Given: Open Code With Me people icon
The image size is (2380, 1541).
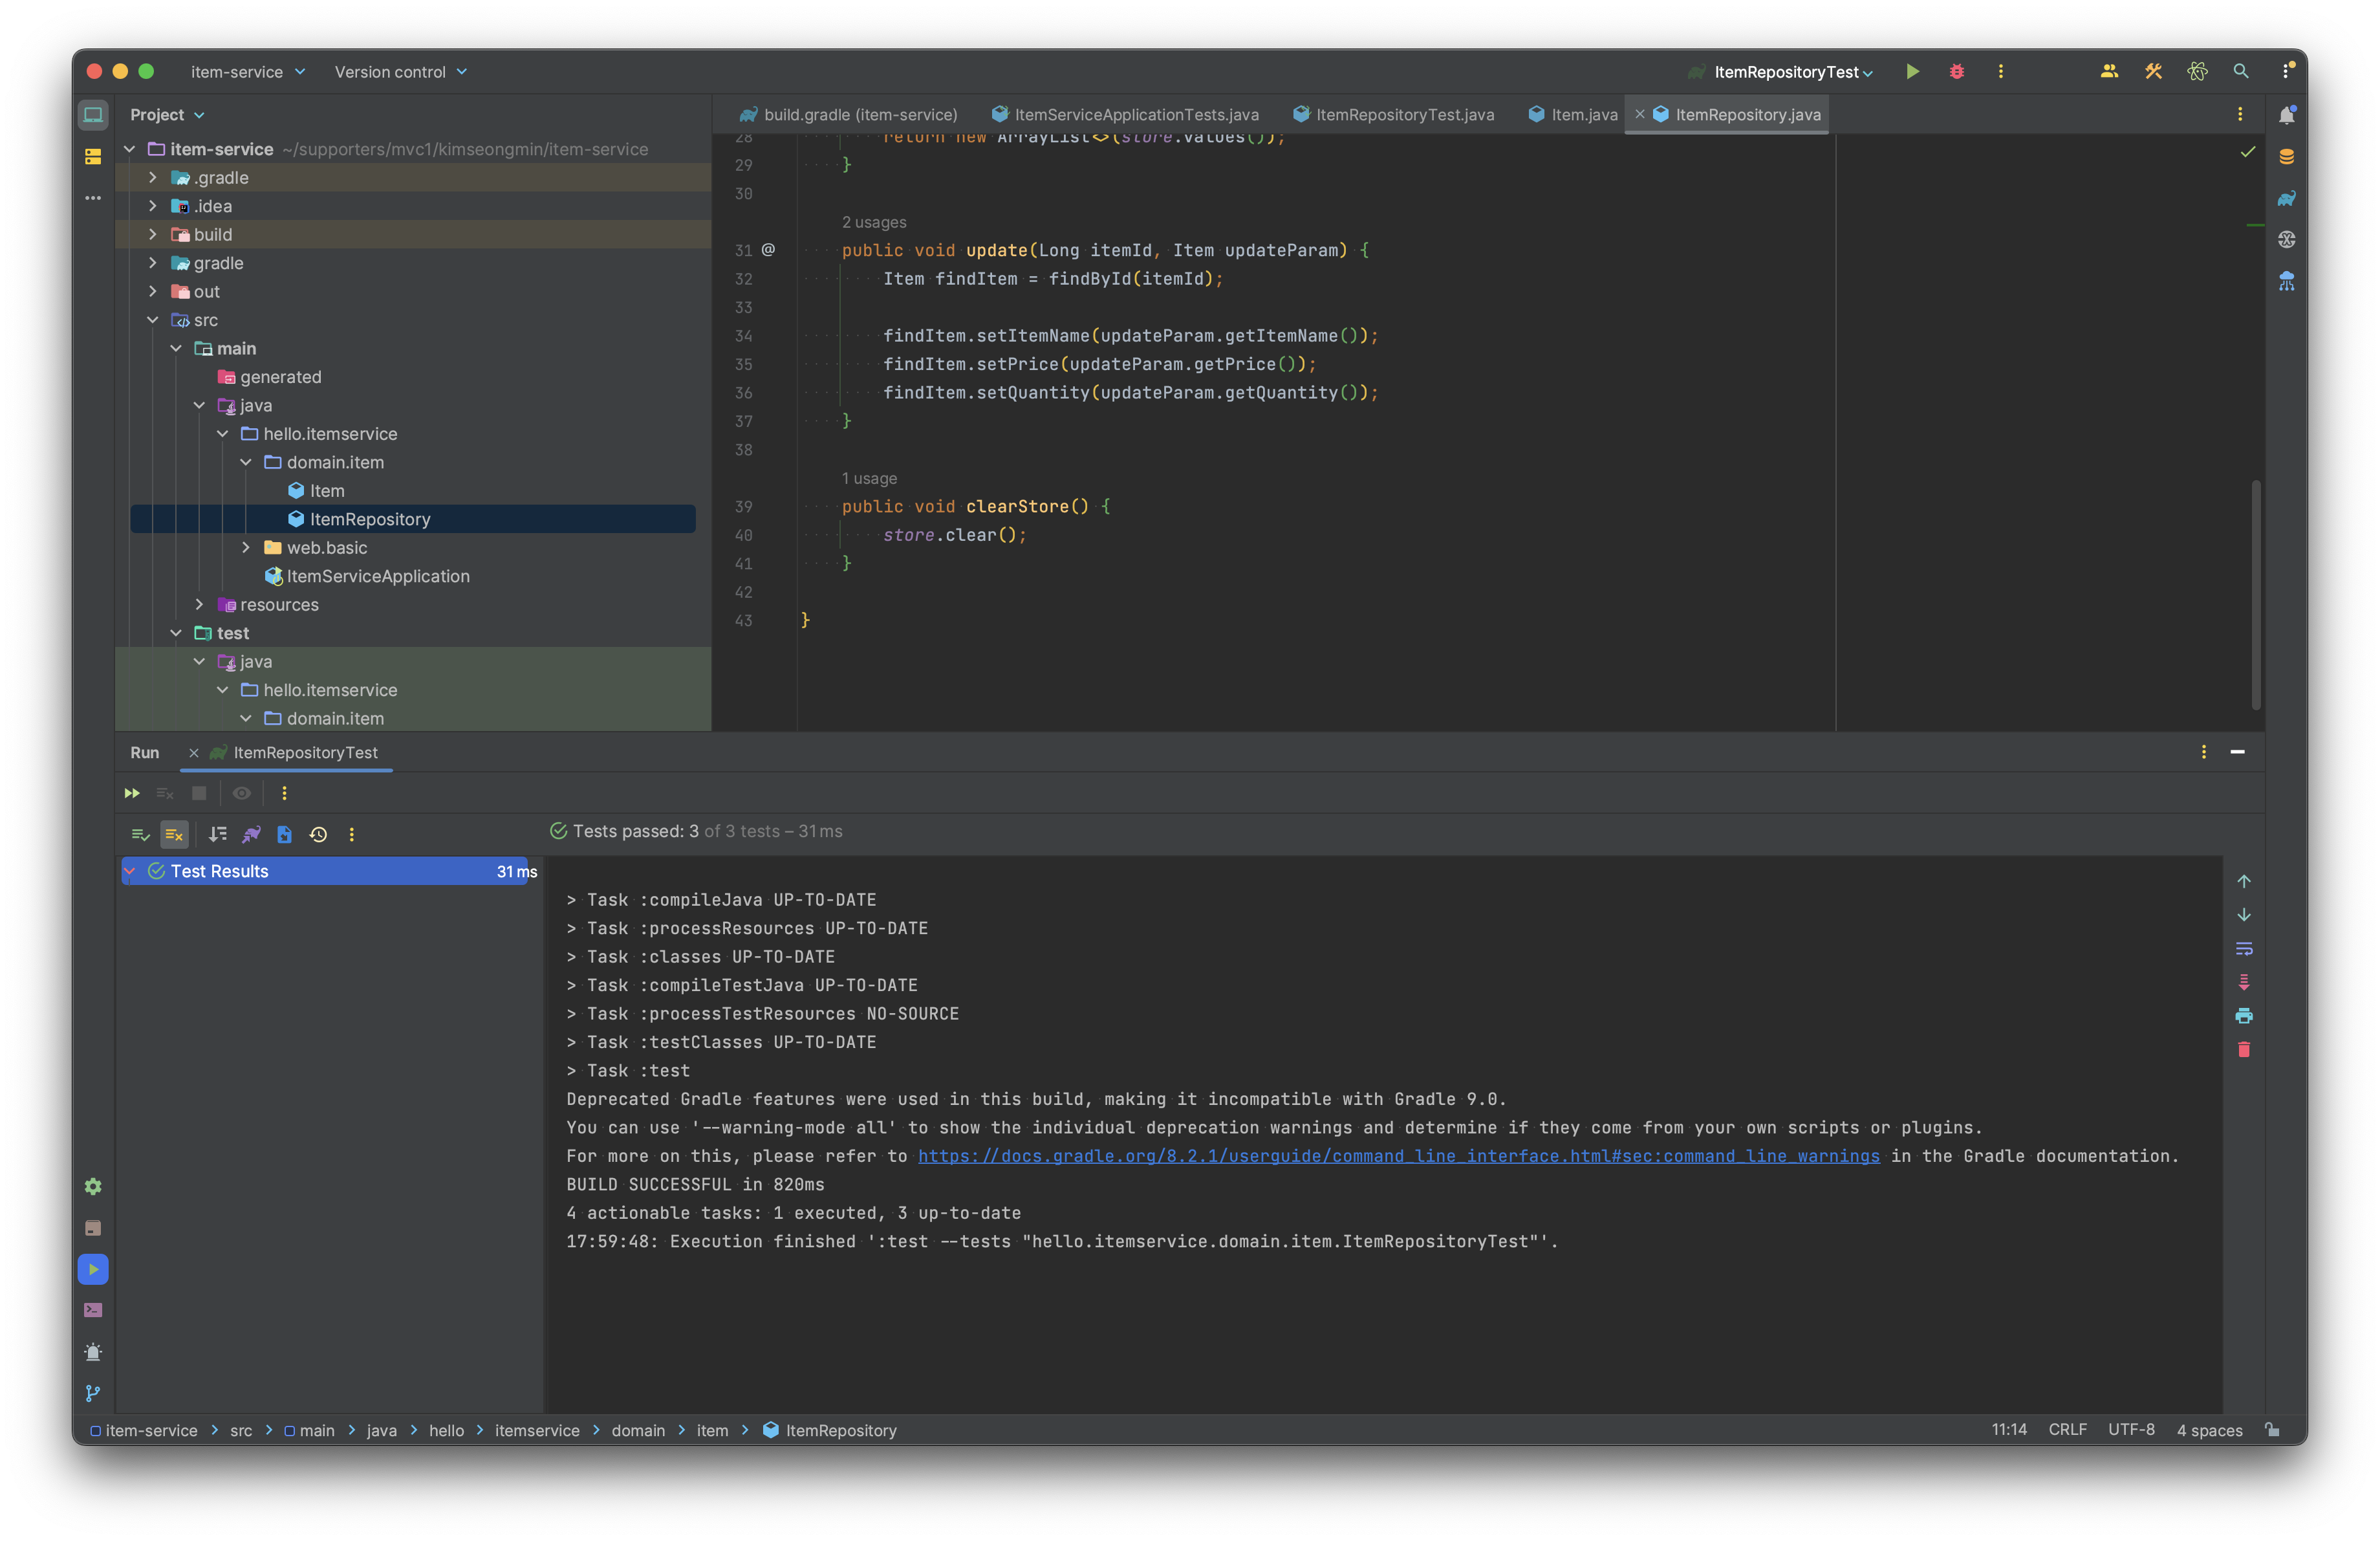Looking at the screenshot, I should (x=2109, y=71).
